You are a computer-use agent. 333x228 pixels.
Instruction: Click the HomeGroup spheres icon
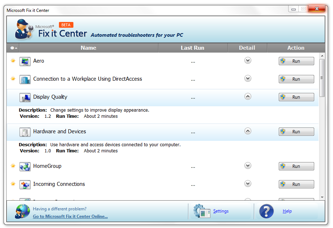pyautogui.click(x=25, y=166)
